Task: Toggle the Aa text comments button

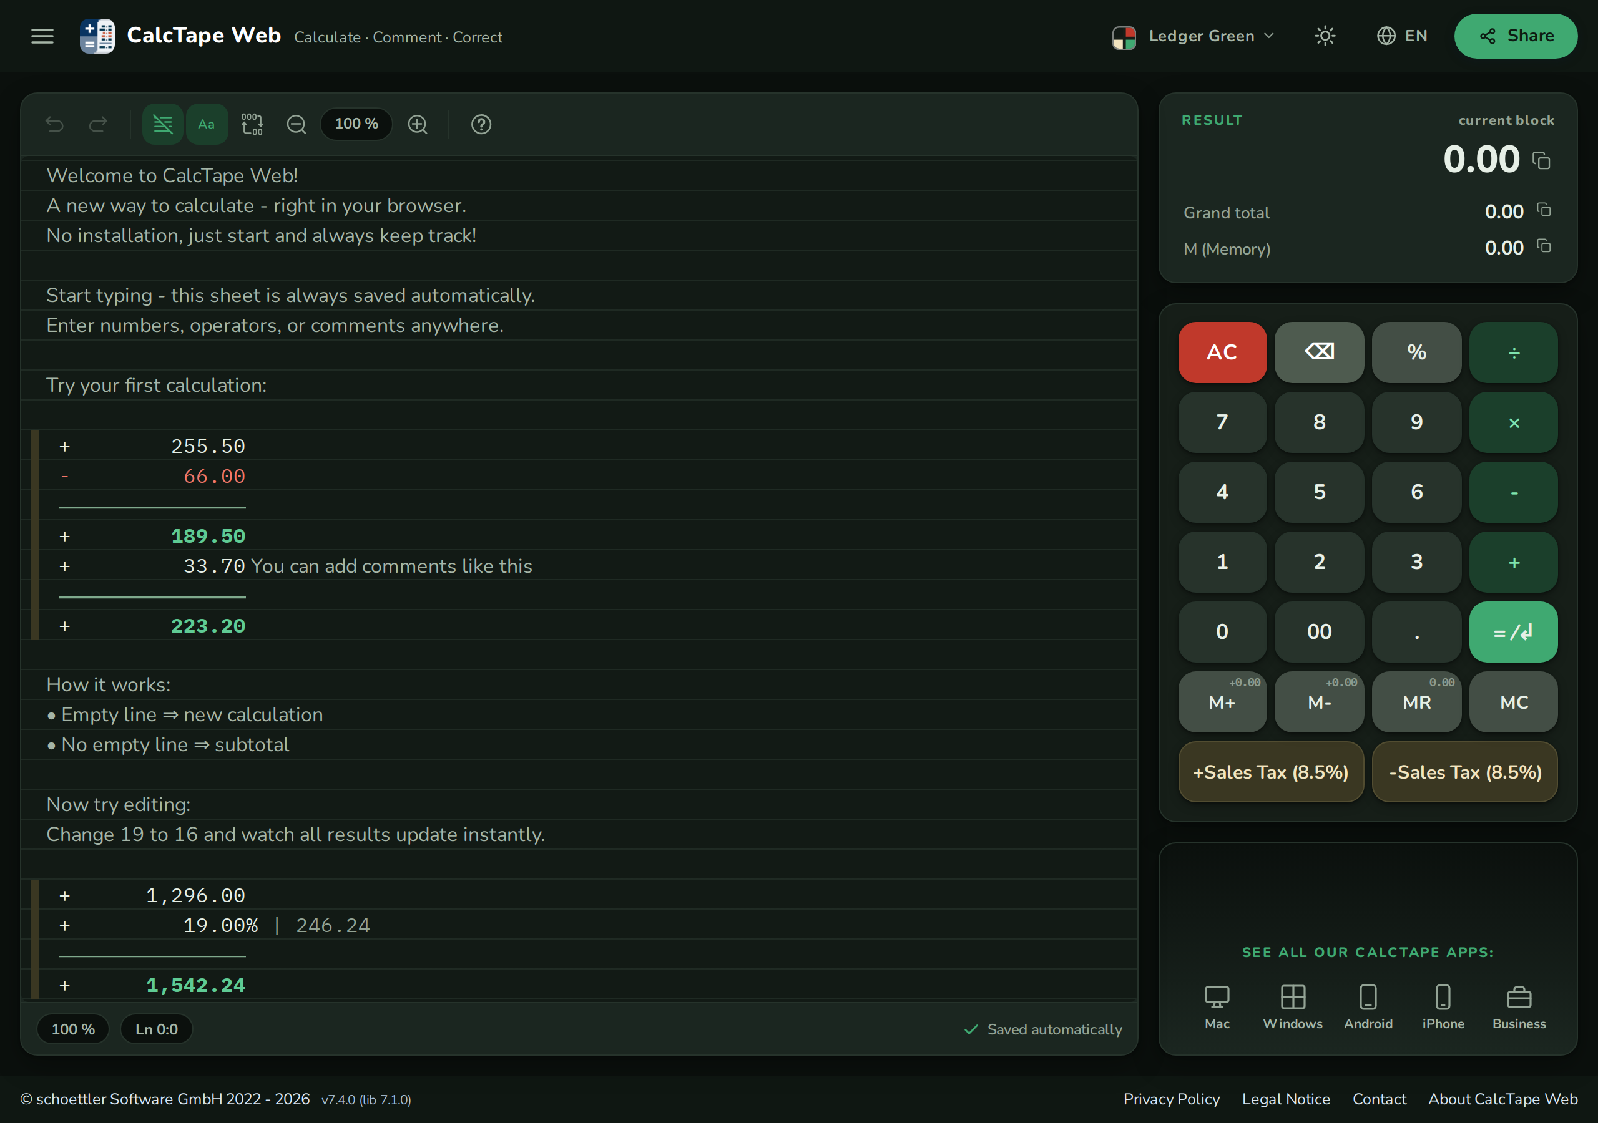Action: coord(207,125)
